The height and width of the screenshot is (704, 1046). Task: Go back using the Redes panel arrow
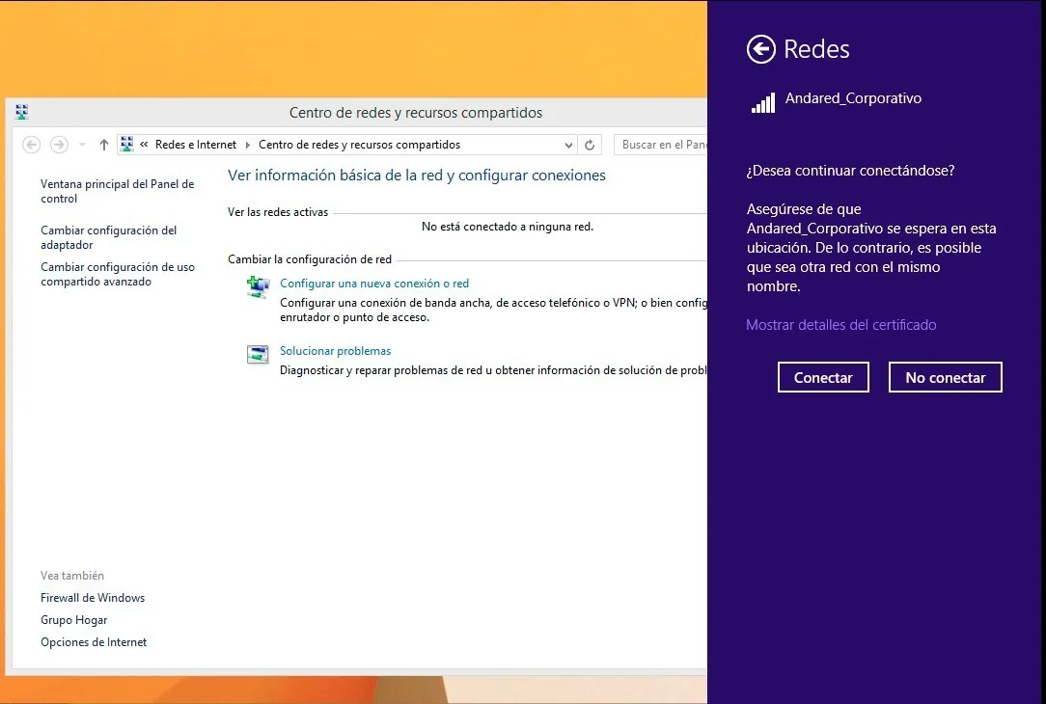(x=761, y=49)
